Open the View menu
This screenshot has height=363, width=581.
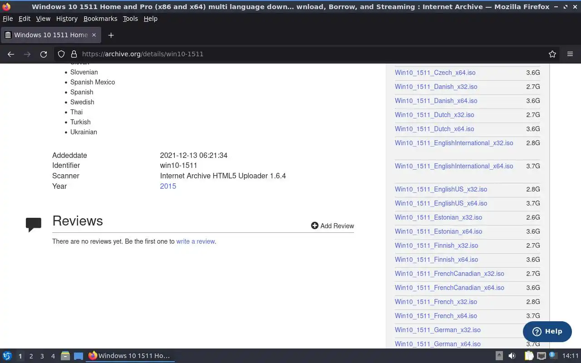pos(43,19)
